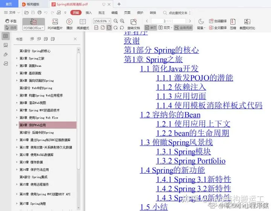Image resolution: width=271 pixels, height=211 pixels.
Task: Expand 第1章 Spring之旅 bookmark
Action: tap(17, 58)
